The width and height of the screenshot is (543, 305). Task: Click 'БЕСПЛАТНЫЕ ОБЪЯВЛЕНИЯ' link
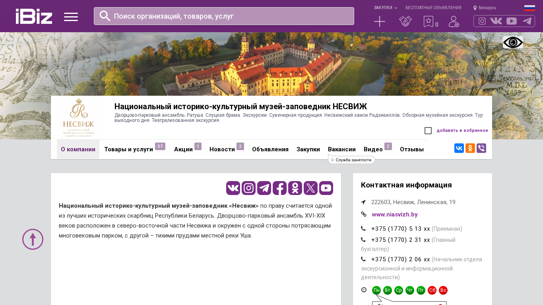[x=433, y=8]
